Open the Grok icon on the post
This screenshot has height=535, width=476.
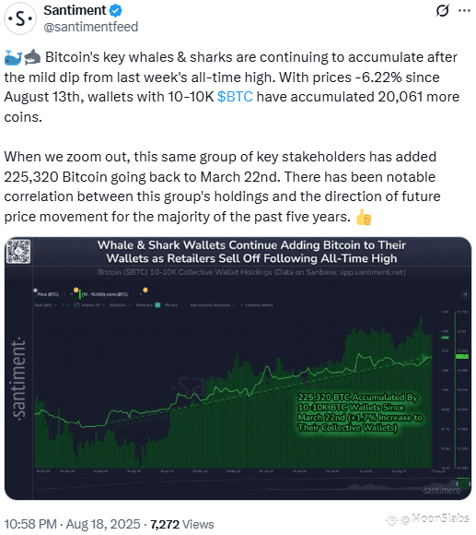[442, 10]
